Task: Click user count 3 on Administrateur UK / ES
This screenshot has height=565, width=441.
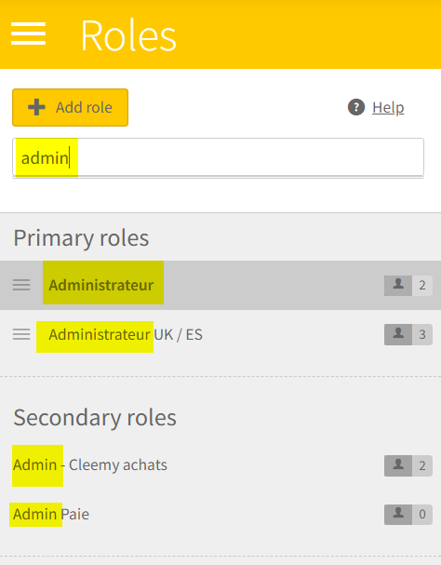Action: click(422, 335)
